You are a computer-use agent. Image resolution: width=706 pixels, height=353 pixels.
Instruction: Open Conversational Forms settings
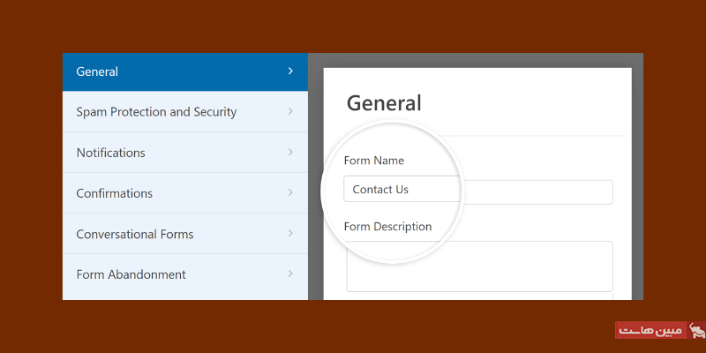134,234
